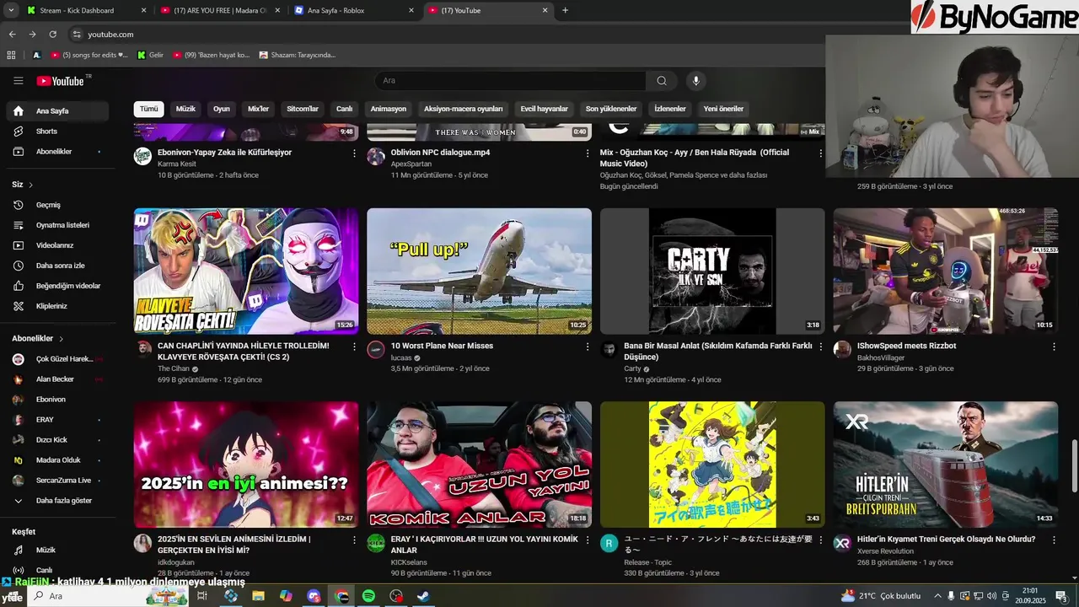The height and width of the screenshot is (607, 1079).
Task: Open songs for edits bookmark
Action: (89, 55)
